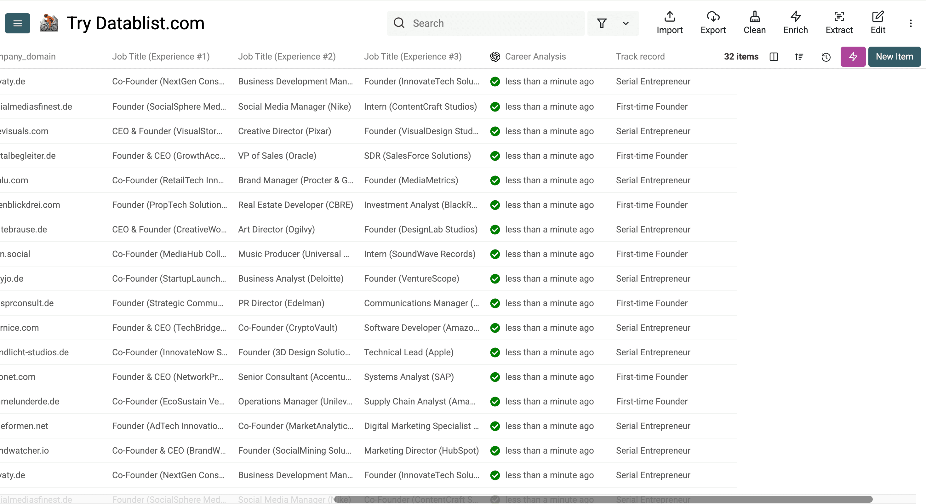Open the Try Datablist.com home link

click(x=135, y=23)
